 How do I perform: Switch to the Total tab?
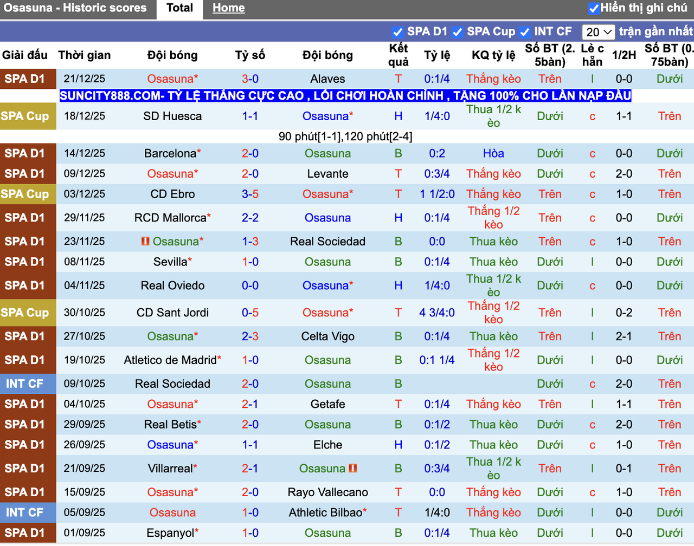179,8
